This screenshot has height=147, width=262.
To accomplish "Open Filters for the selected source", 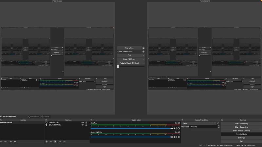I will point(45,116).
